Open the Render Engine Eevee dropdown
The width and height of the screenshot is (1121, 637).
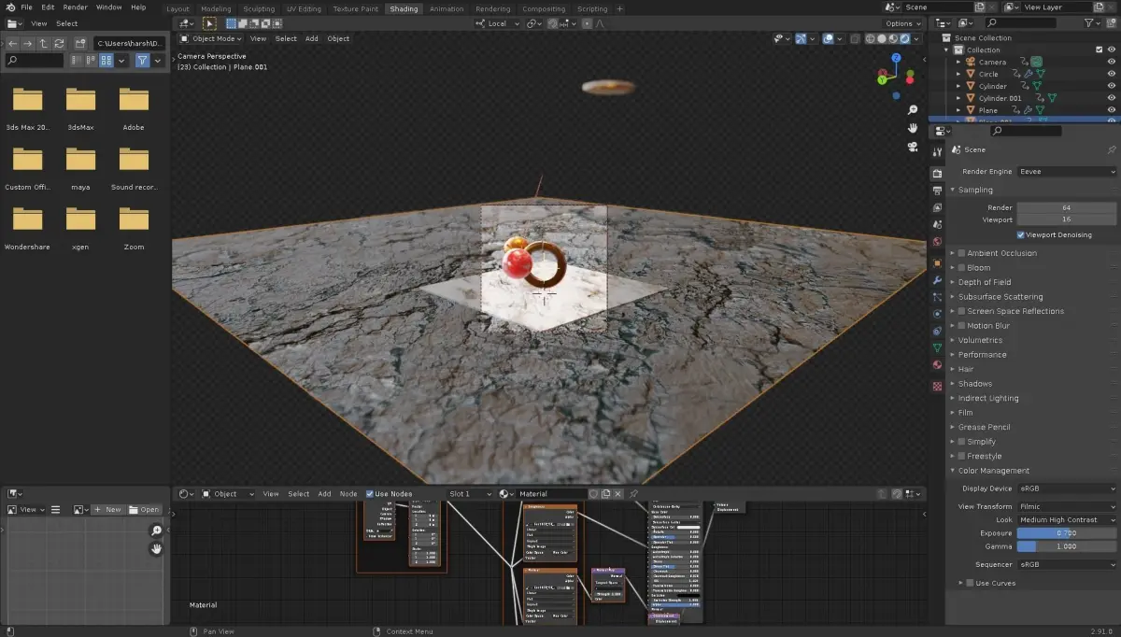click(x=1066, y=172)
